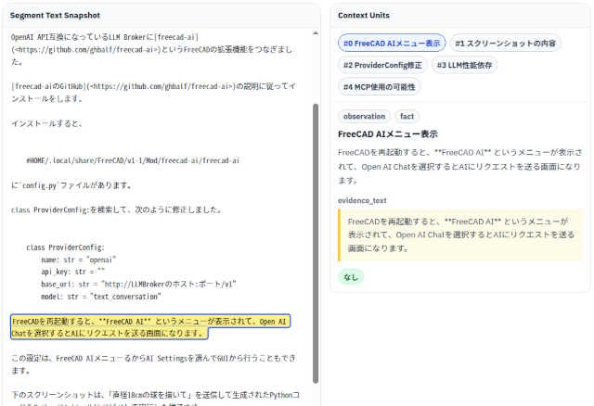Click the 下のスクリーンショットは paragraph

pos(155,400)
